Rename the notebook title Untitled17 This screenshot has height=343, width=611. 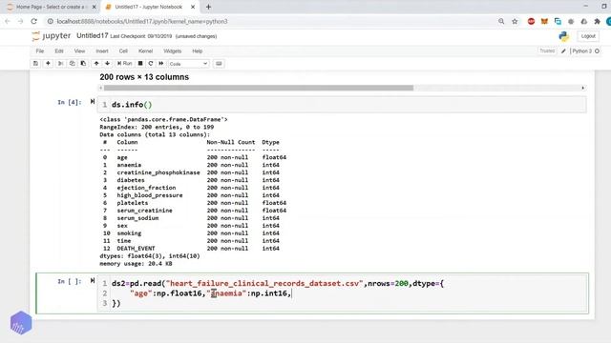(x=92, y=36)
